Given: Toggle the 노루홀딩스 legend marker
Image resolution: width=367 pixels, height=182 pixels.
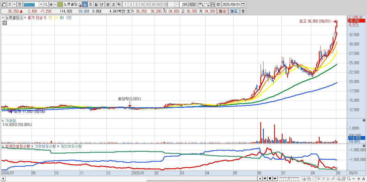Looking at the screenshot, I should point(4,18).
